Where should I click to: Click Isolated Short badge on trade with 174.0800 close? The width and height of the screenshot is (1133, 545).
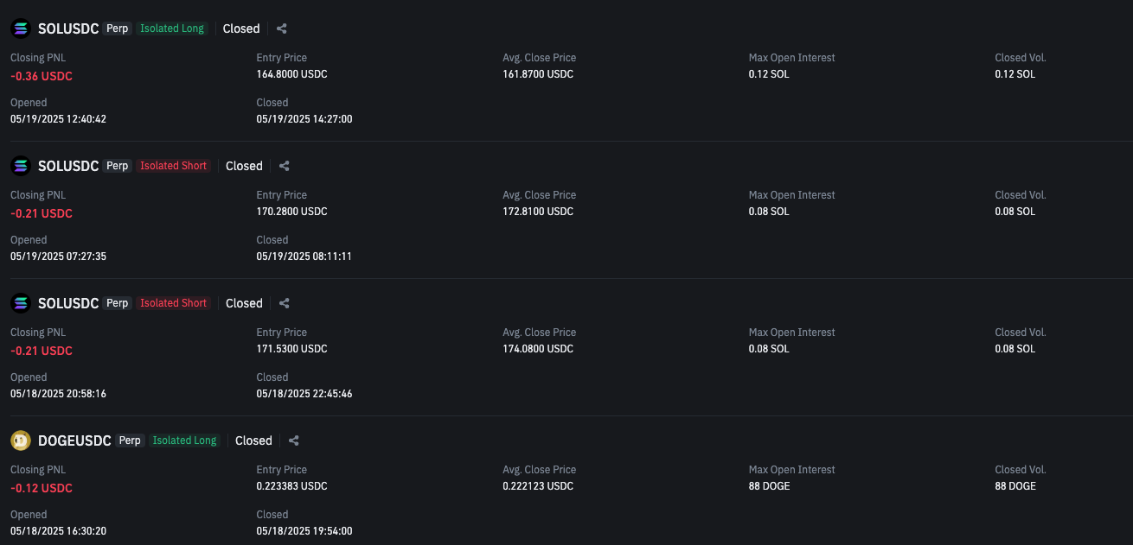174,303
